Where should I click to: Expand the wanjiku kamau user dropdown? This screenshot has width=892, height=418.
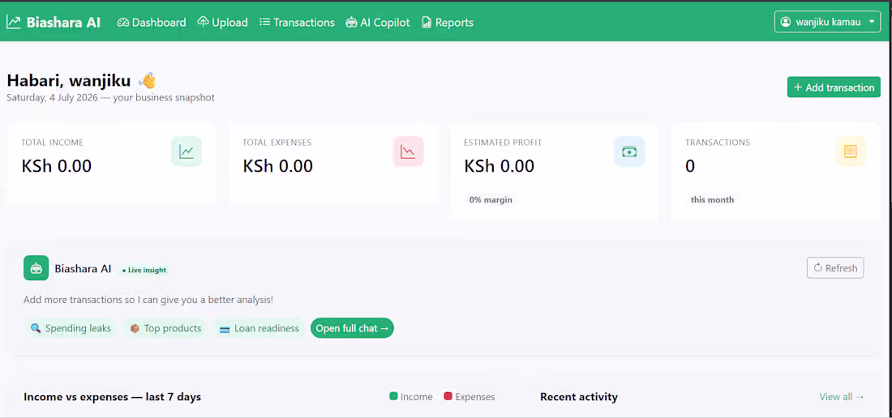pos(827,22)
